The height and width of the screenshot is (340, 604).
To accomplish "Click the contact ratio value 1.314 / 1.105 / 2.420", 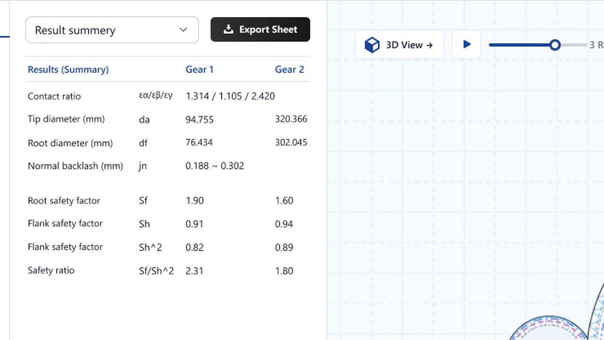I will (230, 96).
